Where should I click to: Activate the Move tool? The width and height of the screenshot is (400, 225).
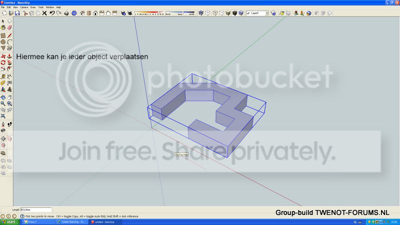click(3, 56)
